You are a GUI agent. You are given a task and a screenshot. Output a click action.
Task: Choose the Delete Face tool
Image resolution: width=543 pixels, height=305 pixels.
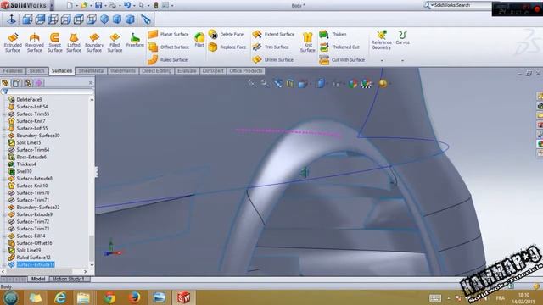point(226,34)
